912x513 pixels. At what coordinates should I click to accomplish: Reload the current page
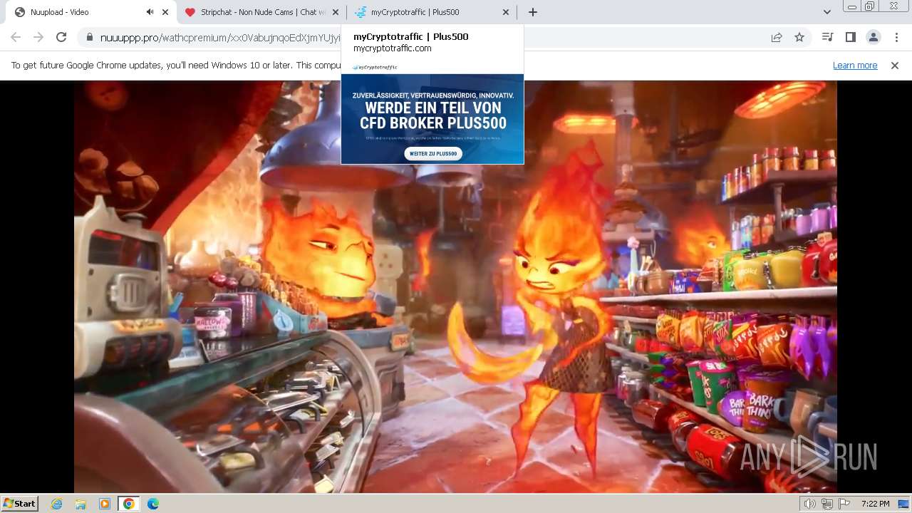click(x=61, y=37)
